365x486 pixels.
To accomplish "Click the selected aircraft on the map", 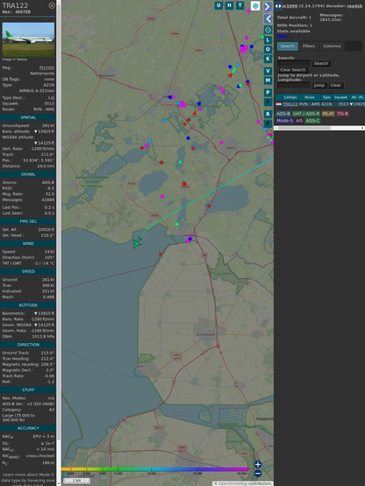I will [x=137, y=243].
